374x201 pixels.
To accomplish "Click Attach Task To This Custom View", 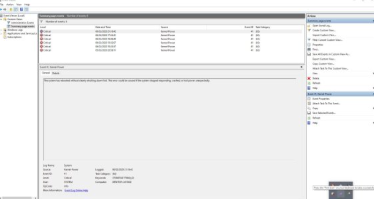I will tap(331, 69).
